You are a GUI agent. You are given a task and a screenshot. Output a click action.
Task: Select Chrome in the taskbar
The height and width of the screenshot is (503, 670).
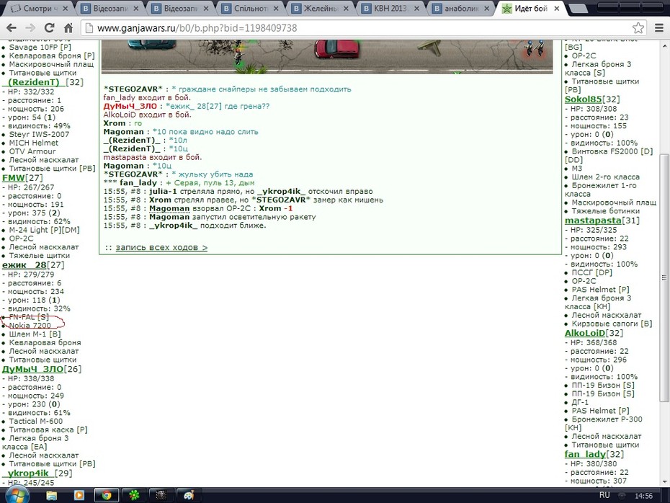point(106,495)
